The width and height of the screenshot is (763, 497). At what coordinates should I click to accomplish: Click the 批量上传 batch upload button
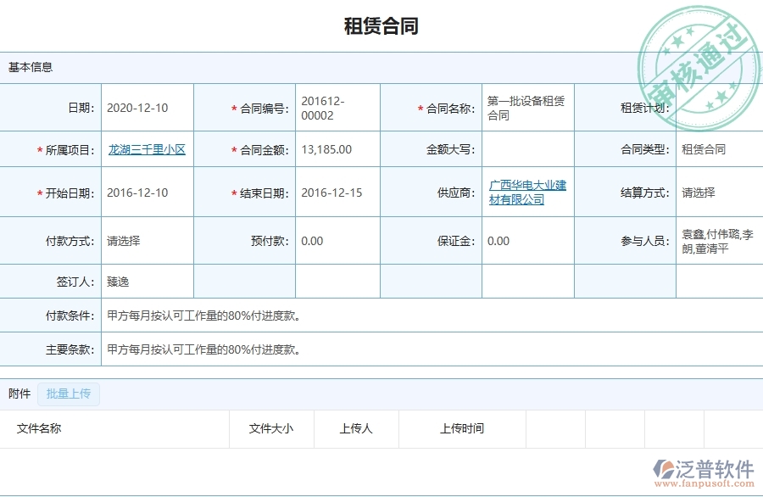point(69,394)
